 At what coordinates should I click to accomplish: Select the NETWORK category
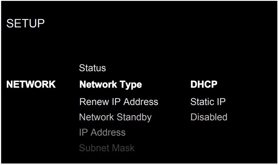click(31, 85)
